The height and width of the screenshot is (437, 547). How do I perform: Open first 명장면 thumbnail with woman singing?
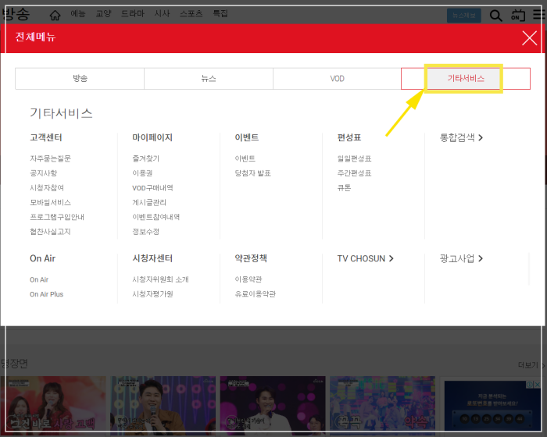[53, 406]
